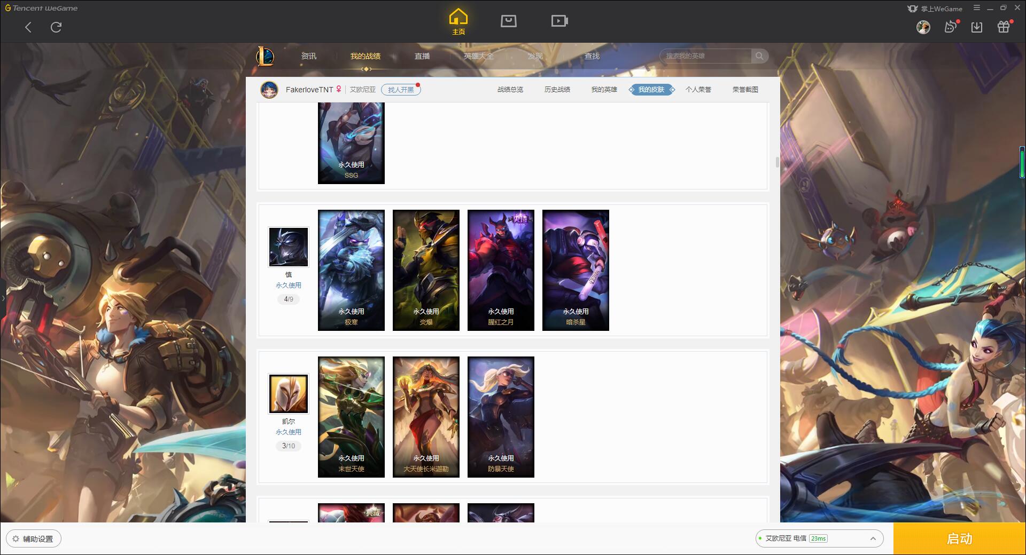Viewport: 1026px width, 555px height.
Task: Open the left edge sidebar expander
Action: click(x=3, y=298)
